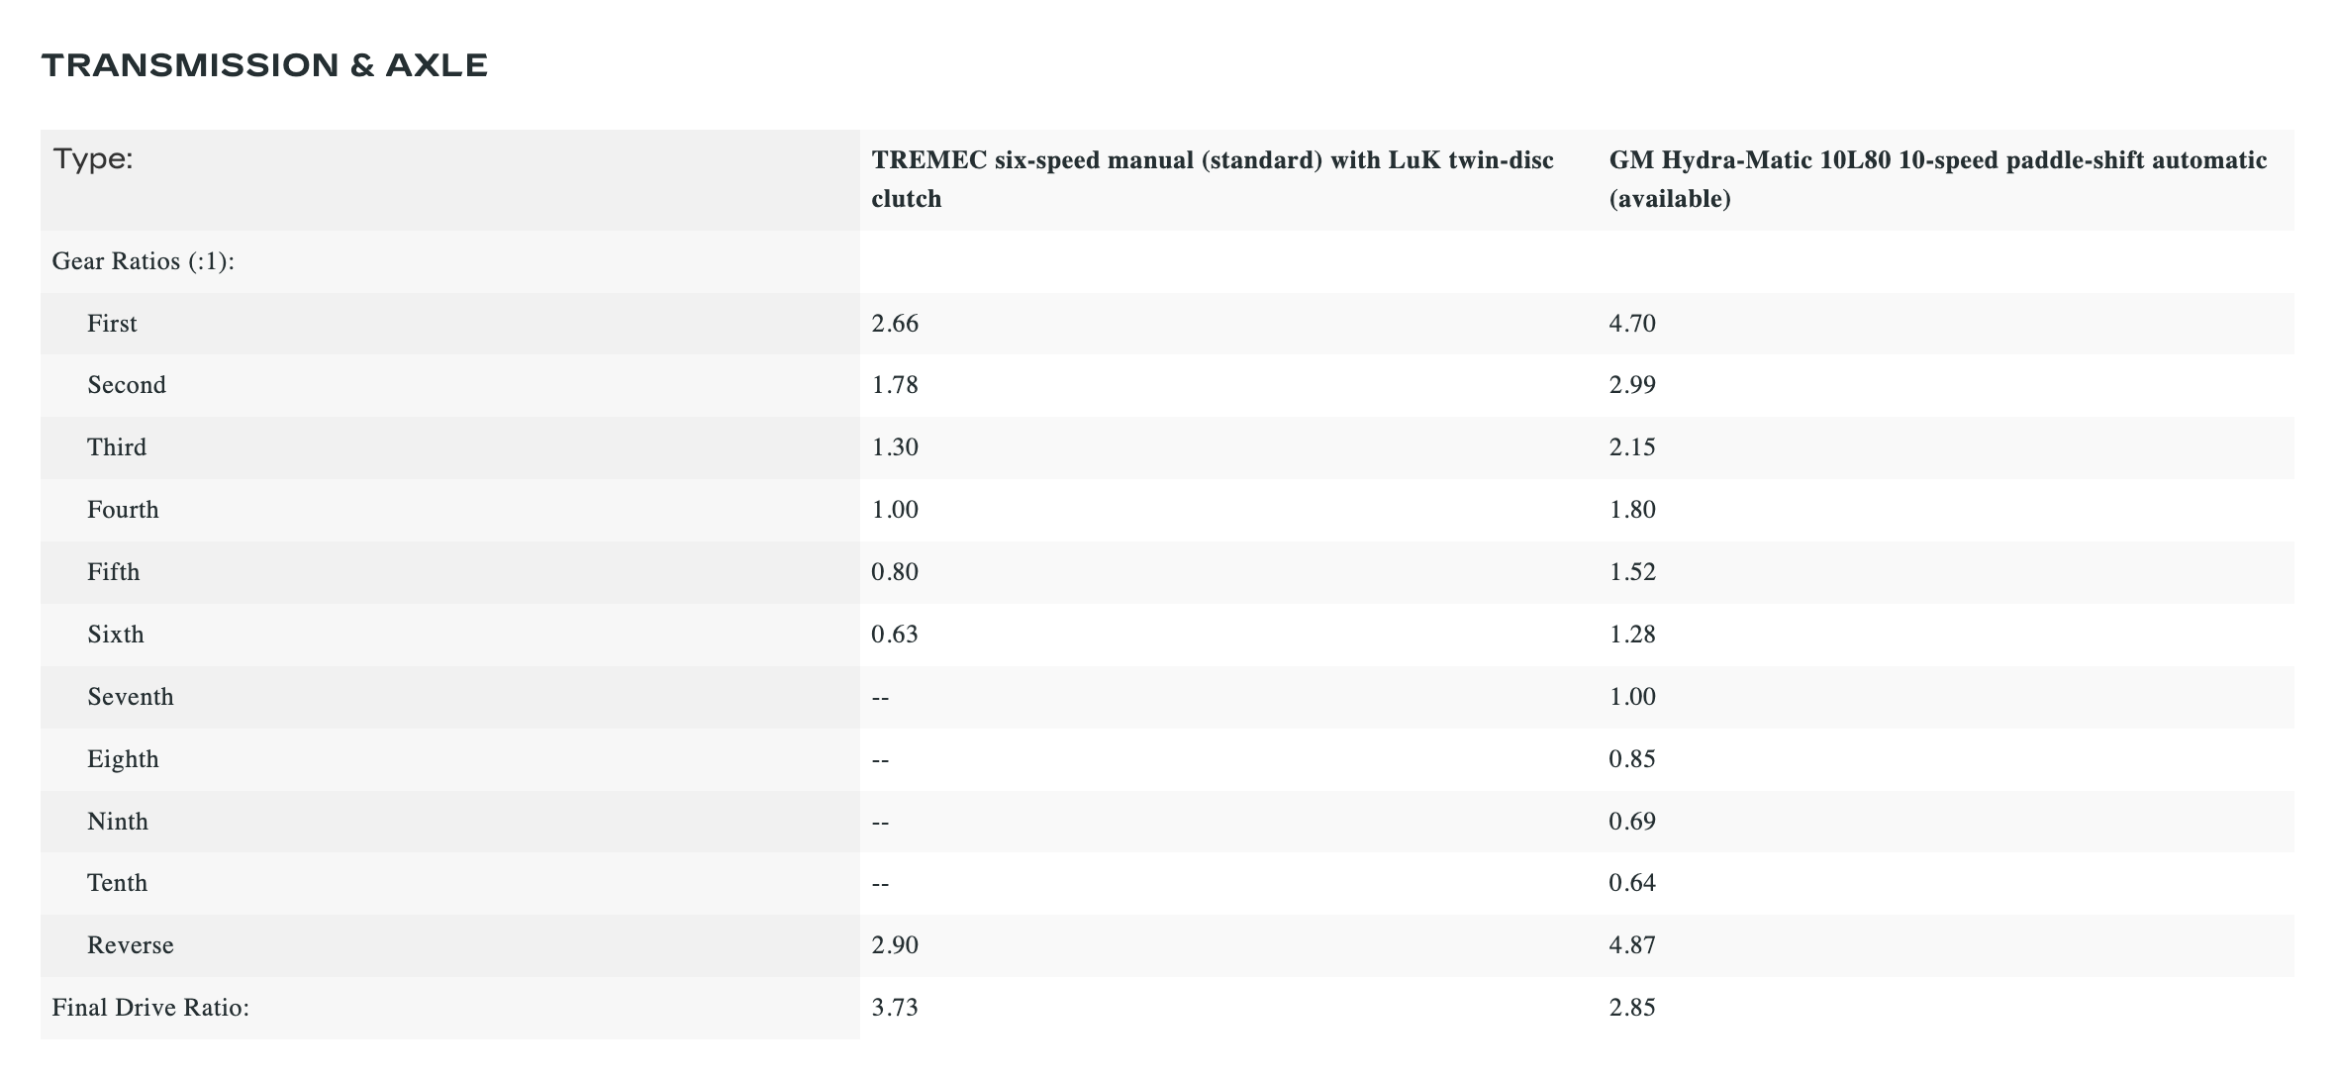Click the Third gear row label

(117, 447)
